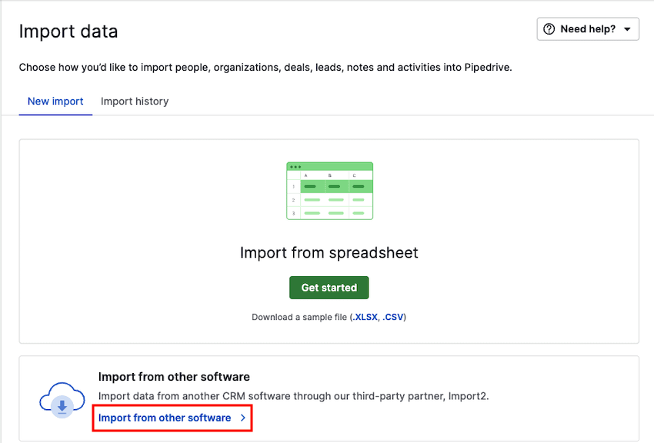Click the cloud download icon

coord(62,401)
